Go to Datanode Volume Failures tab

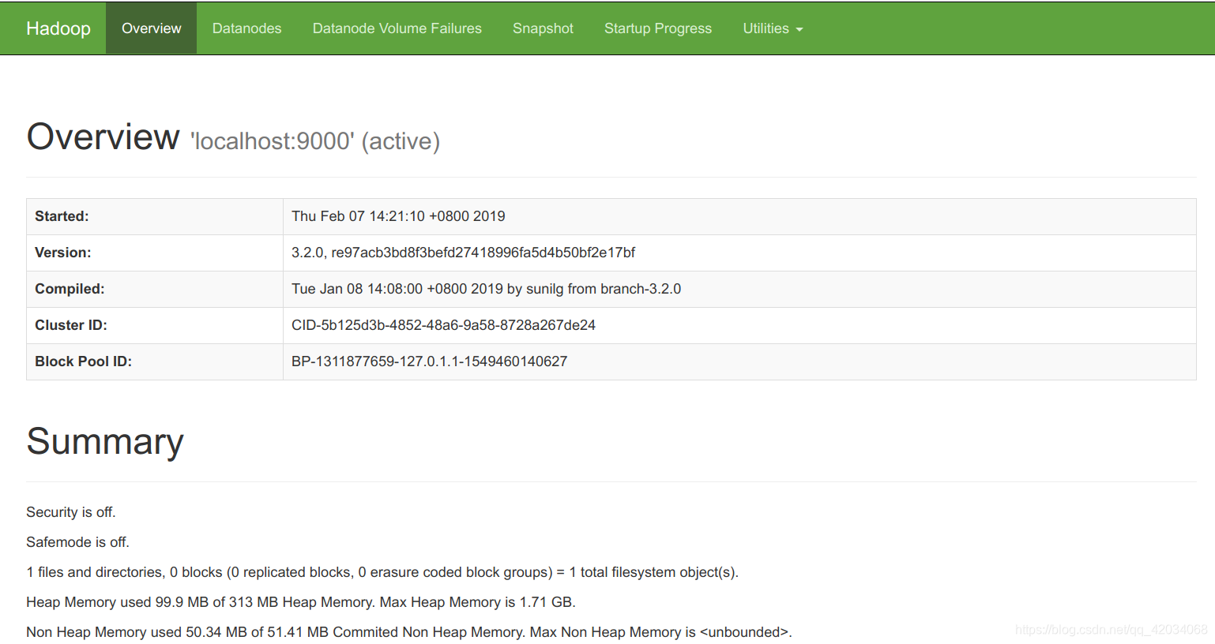[397, 28]
